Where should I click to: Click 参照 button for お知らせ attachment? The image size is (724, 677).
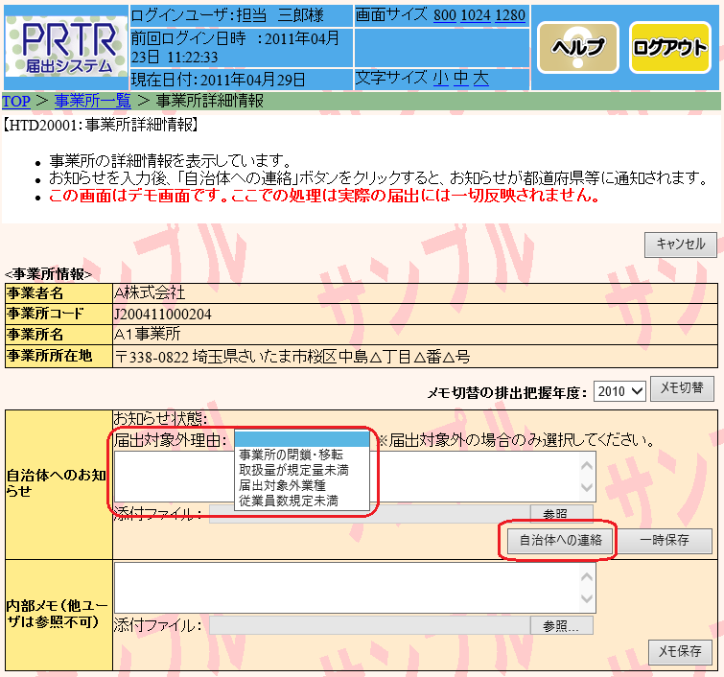point(562,514)
